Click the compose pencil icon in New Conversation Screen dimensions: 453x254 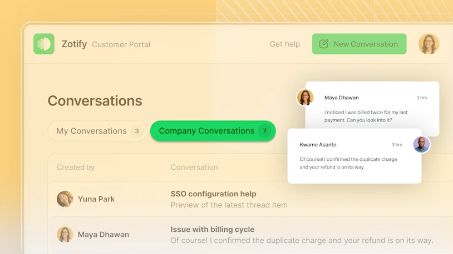click(x=323, y=44)
